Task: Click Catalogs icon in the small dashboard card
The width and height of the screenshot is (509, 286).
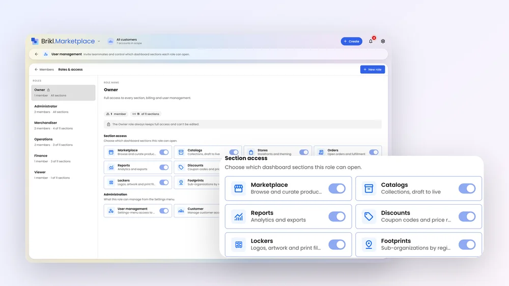Action: coord(181,152)
